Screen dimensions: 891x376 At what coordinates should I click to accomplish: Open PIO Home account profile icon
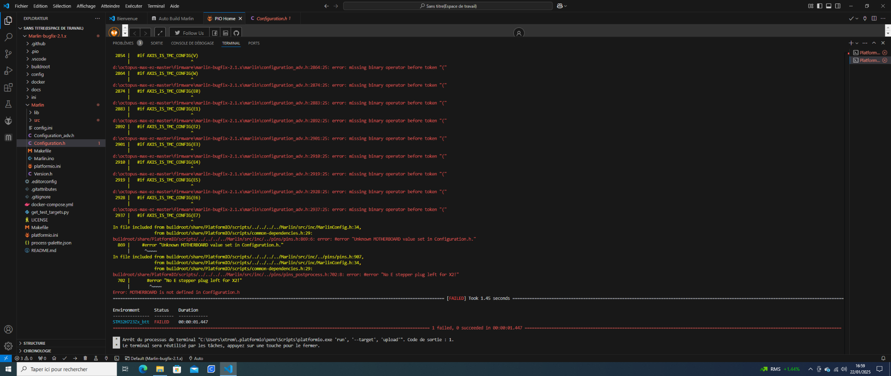pyautogui.click(x=519, y=33)
